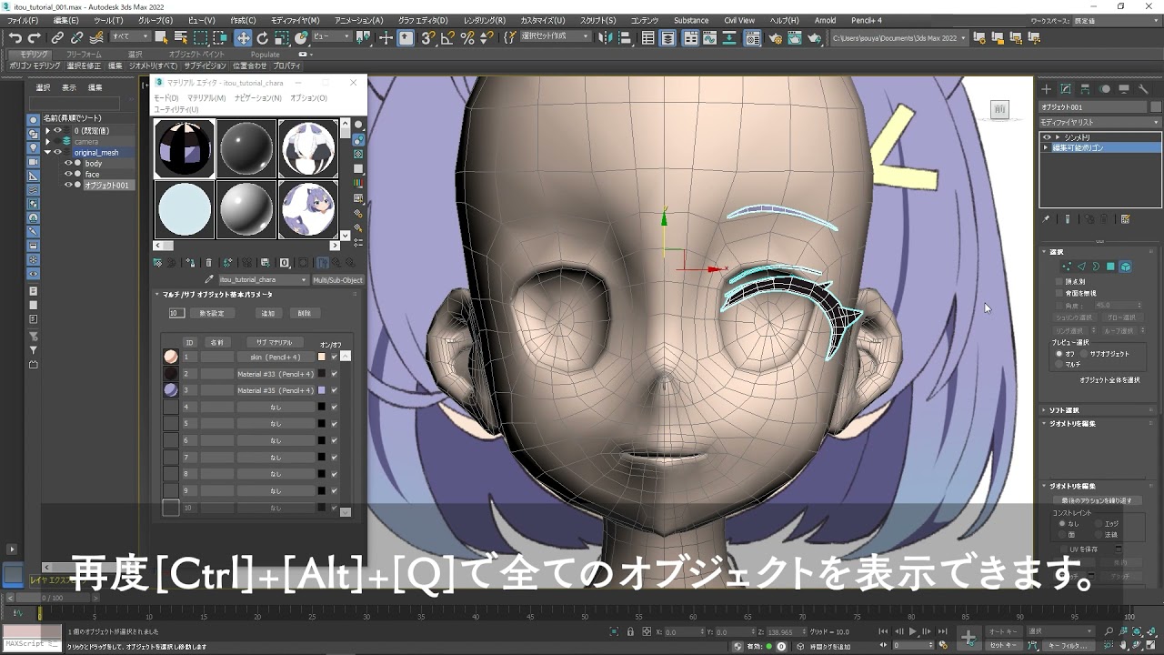Select the anime character material sample sphere
The height and width of the screenshot is (655, 1164).
click(x=308, y=208)
